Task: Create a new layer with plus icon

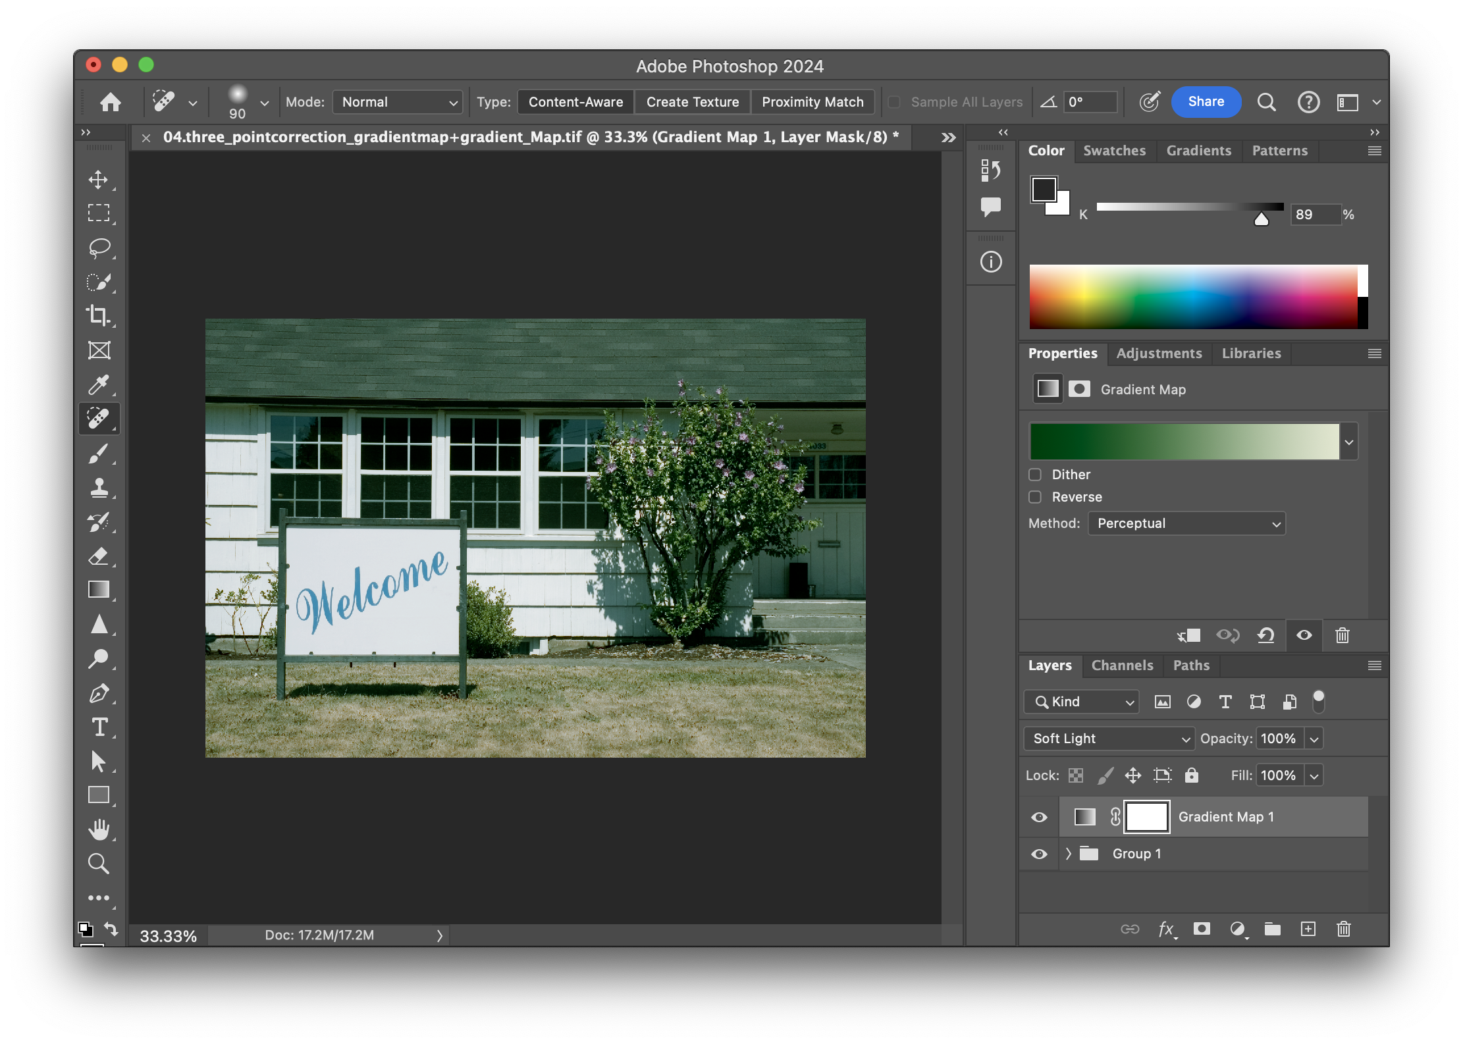Action: (1308, 929)
